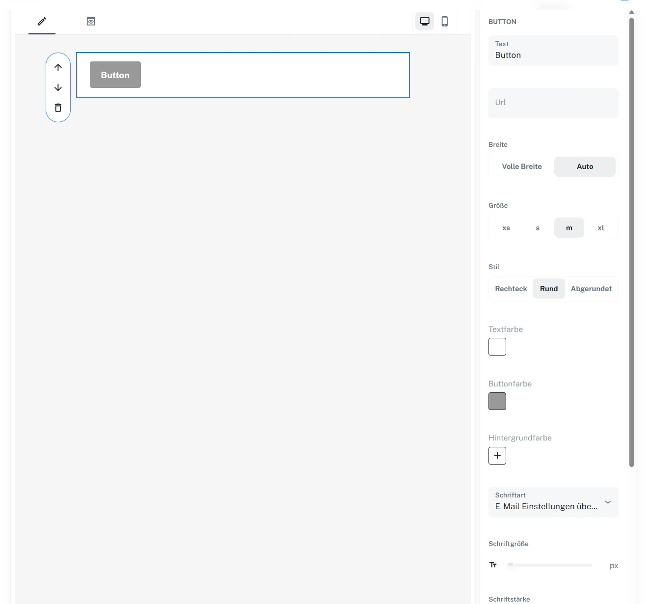
Task: Click the Schriftgröße text-size icon
Action: pyautogui.click(x=493, y=565)
